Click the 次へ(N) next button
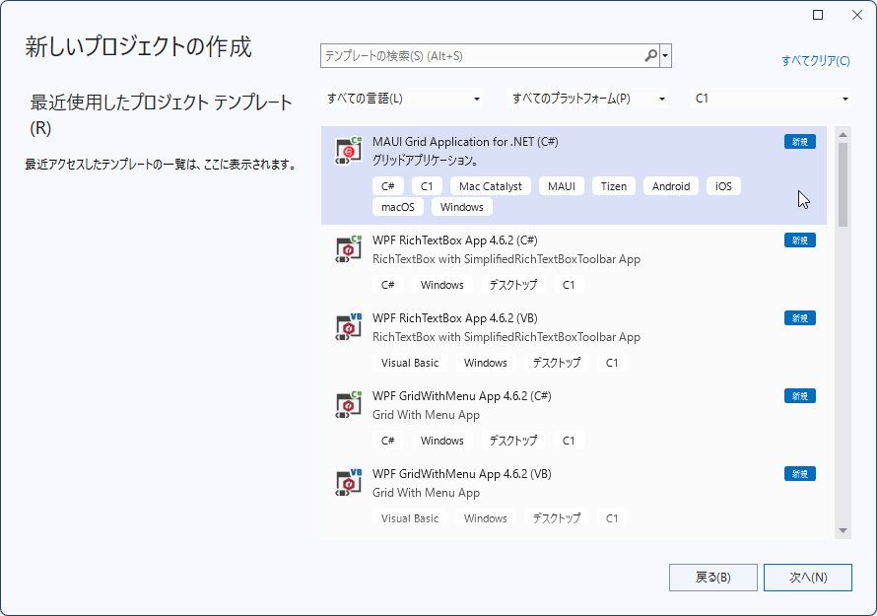Viewport: 877px width, 616px height. [x=808, y=578]
